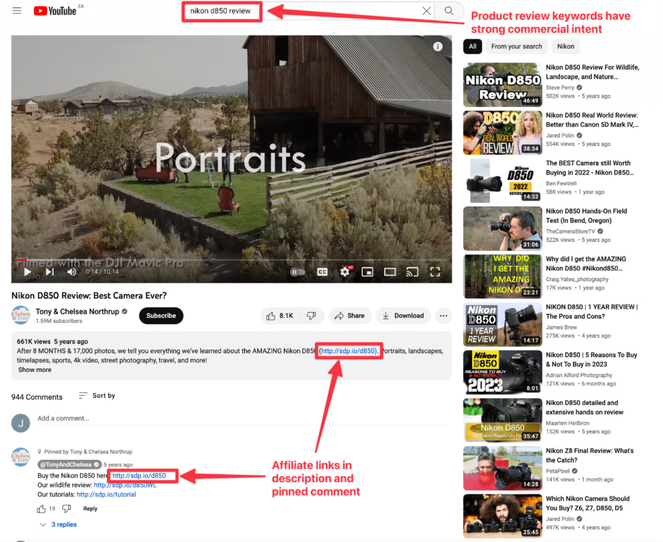The width and height of the screenshot is (663, 542).
Task: Subscribe to Tony & Chelsea Northrup
Action: [161, 316]
